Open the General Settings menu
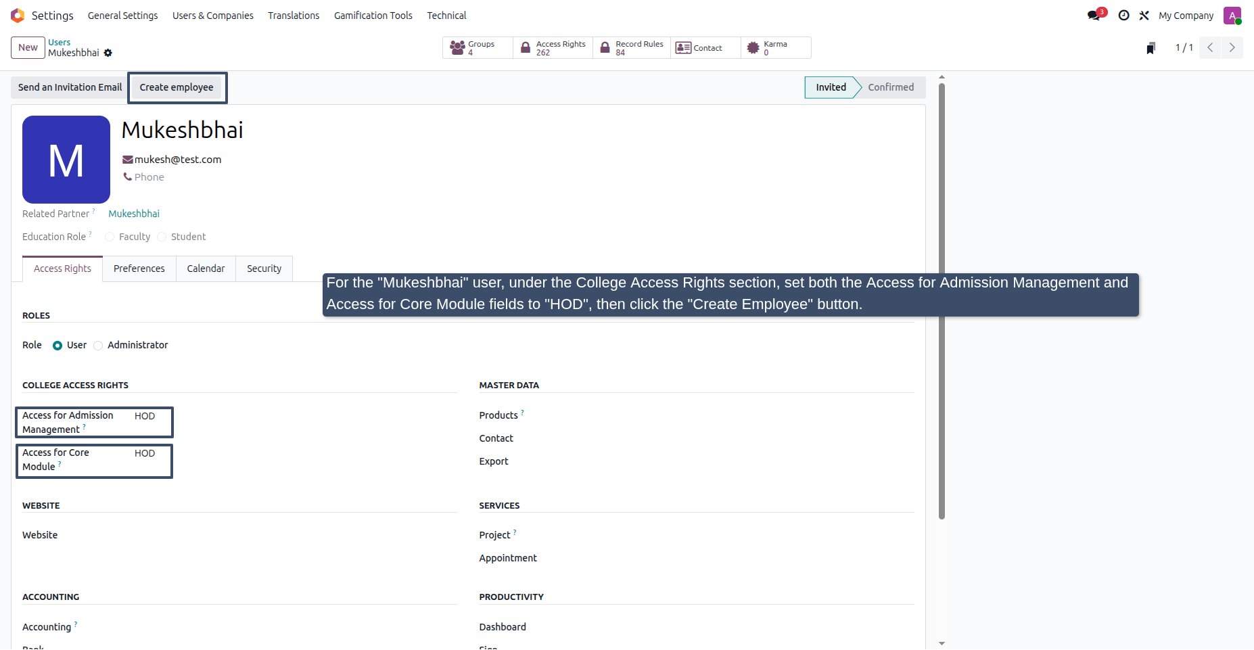This screenshot has width=1254, height=650. point(122,16)
